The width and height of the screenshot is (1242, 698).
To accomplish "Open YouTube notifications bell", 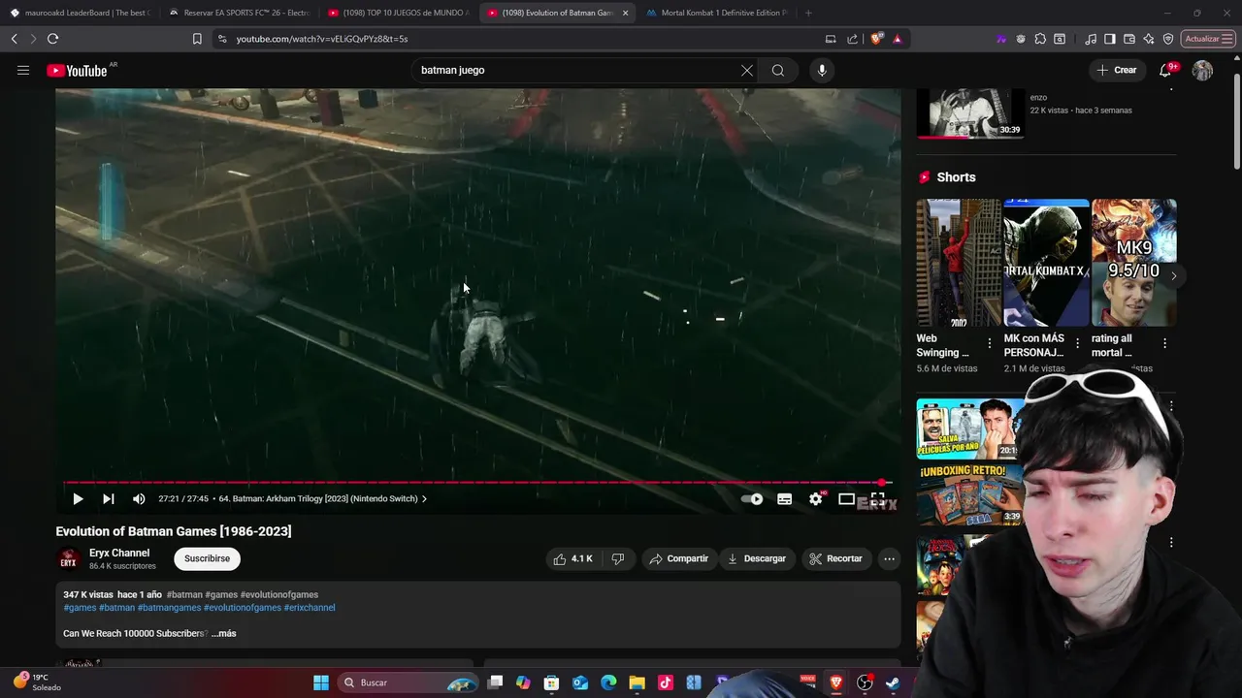I will click(x=1166, y=70).
